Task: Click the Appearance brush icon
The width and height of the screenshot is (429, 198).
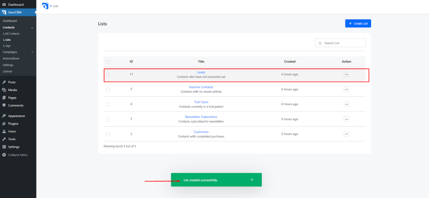Action: (4, 116)
